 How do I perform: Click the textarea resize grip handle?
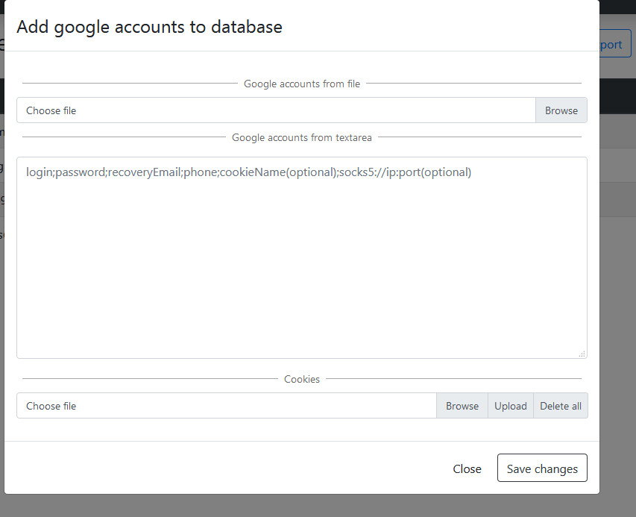582,352
